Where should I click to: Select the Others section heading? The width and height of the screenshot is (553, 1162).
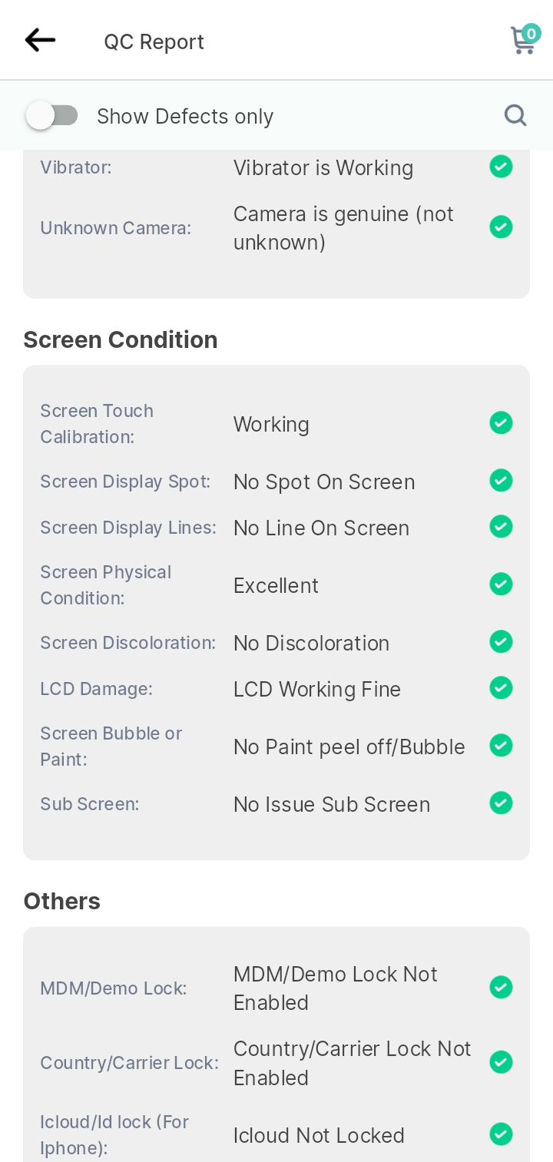[62, 901]
